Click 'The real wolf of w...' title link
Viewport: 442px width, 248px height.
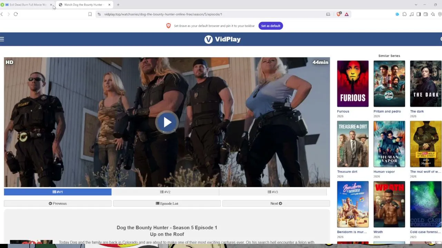[x=425, y=172]
